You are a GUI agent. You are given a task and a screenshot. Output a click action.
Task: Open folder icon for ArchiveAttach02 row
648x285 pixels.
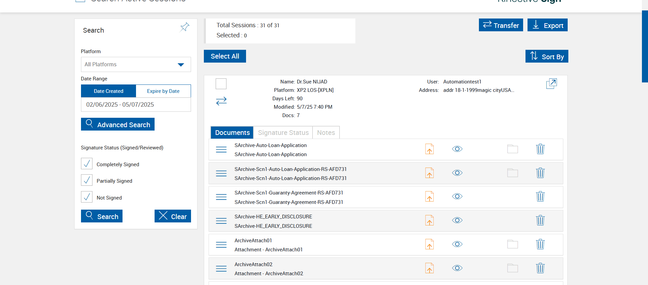click(512, 268)
